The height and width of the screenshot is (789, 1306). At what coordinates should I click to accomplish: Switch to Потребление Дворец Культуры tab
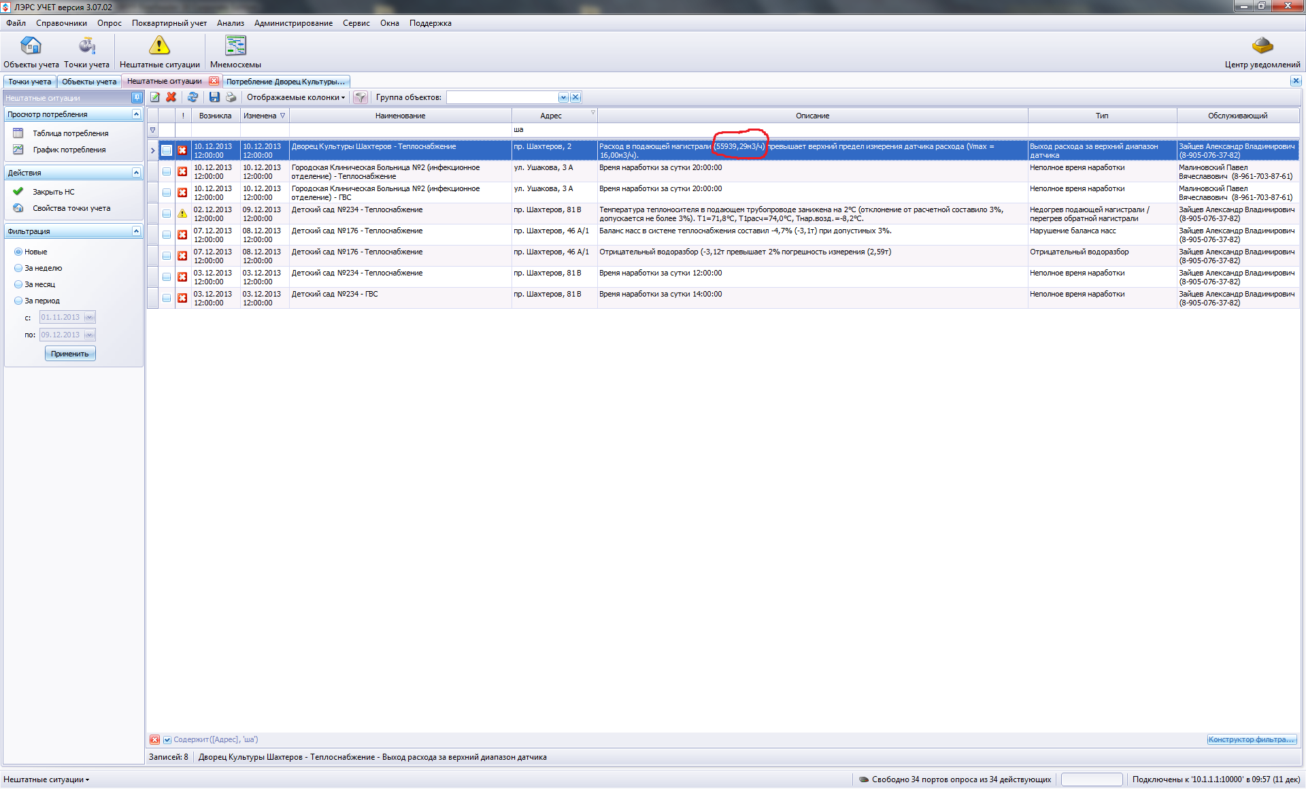pos(286,82)
